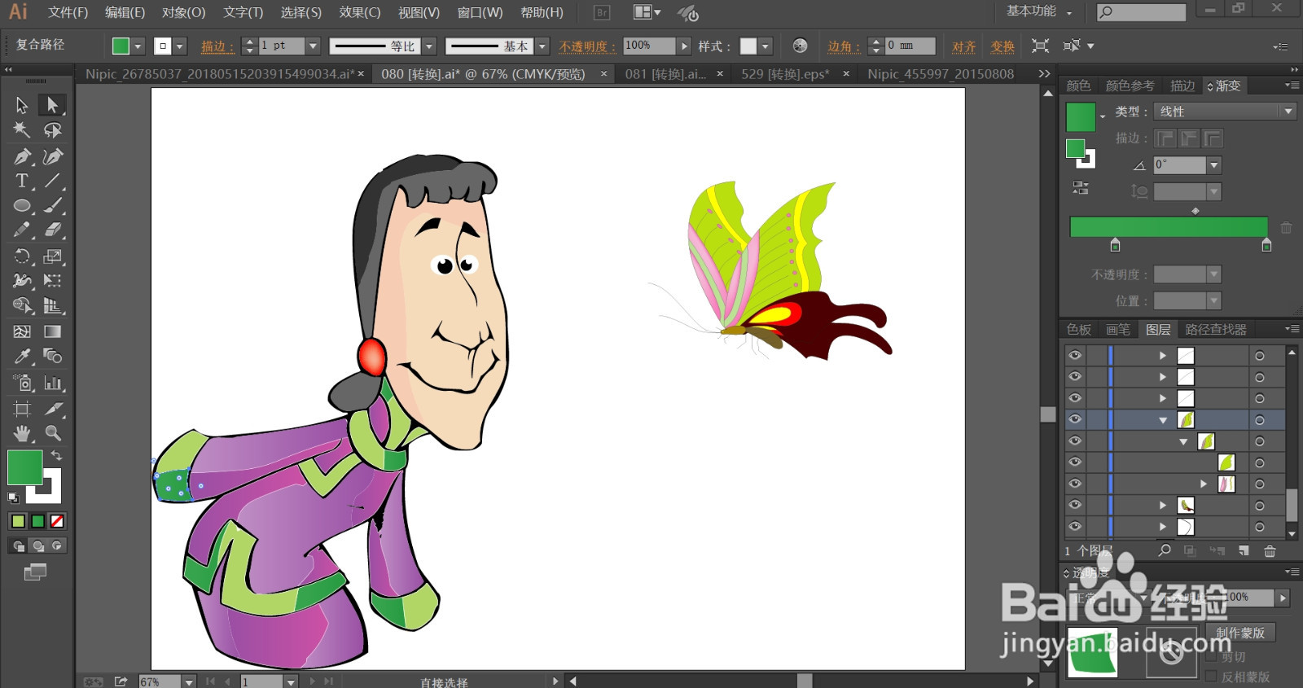Select the Hand tool
Image resolution: width=1303 pixels, height=688 pixels.
pos(22,433)
